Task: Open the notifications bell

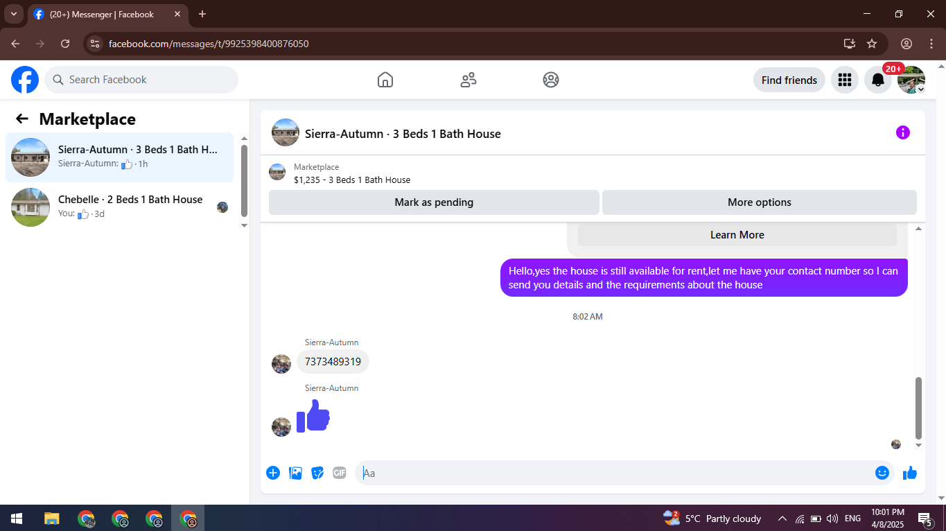Action: point(877,80)
